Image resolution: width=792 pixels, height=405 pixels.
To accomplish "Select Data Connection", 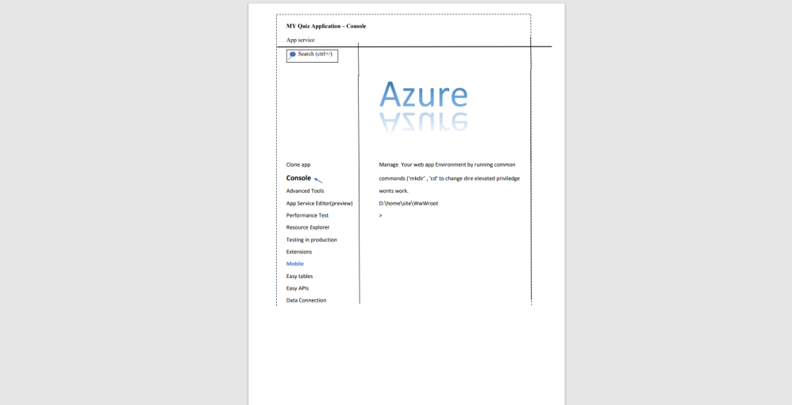I will (x=306, y=300).
